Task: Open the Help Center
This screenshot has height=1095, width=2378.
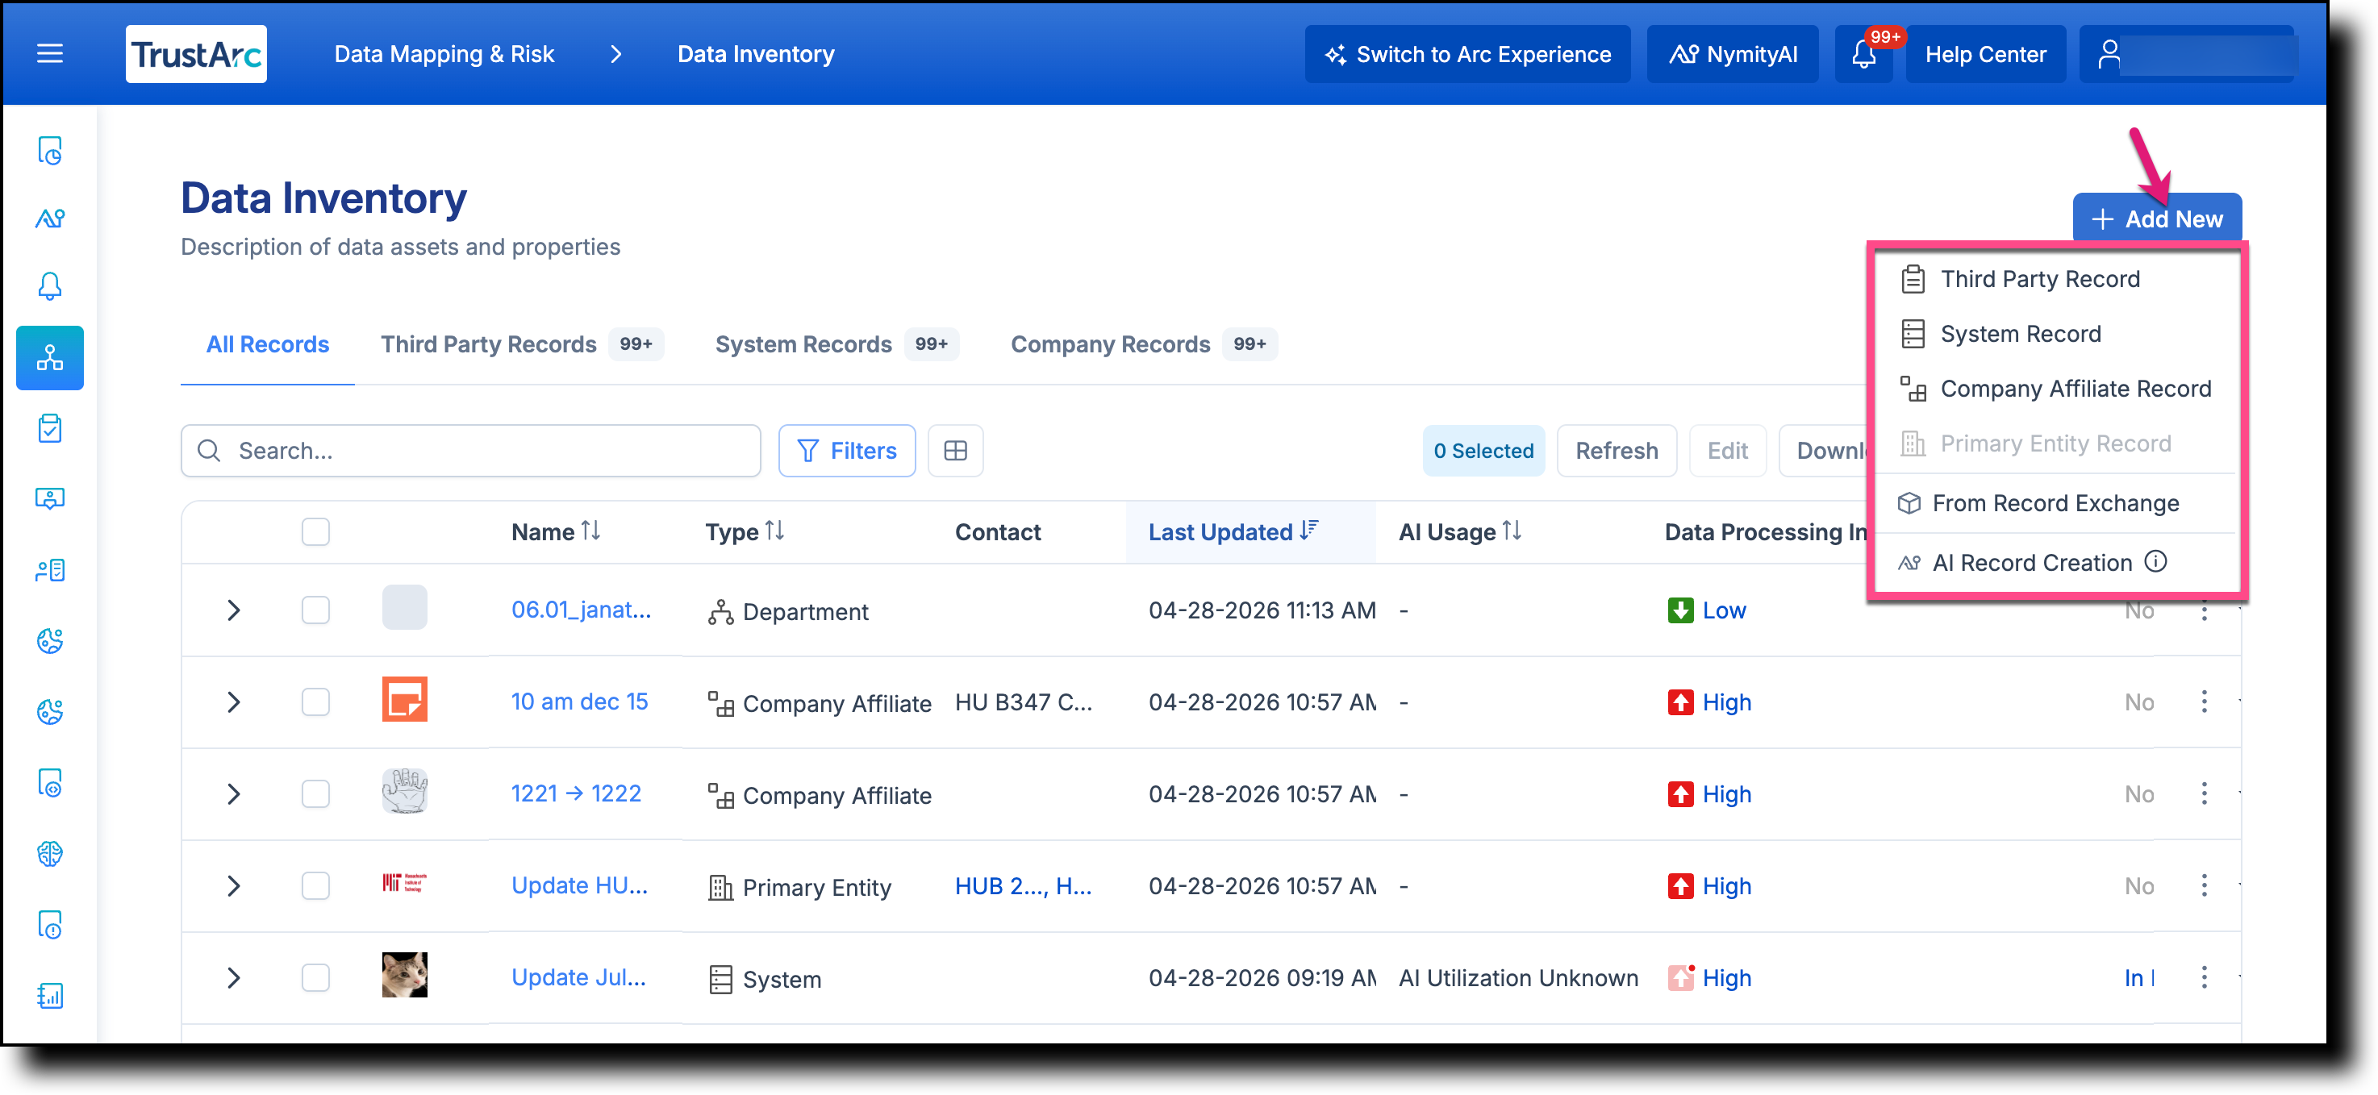Action: tap(1984, 54)
